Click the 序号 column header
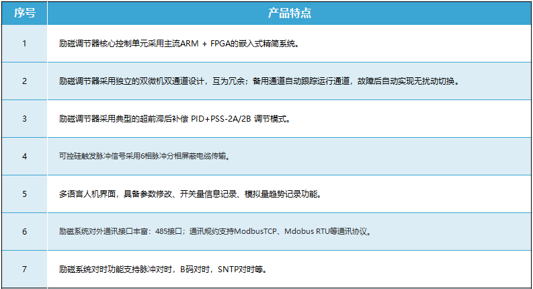 [24, 13]
